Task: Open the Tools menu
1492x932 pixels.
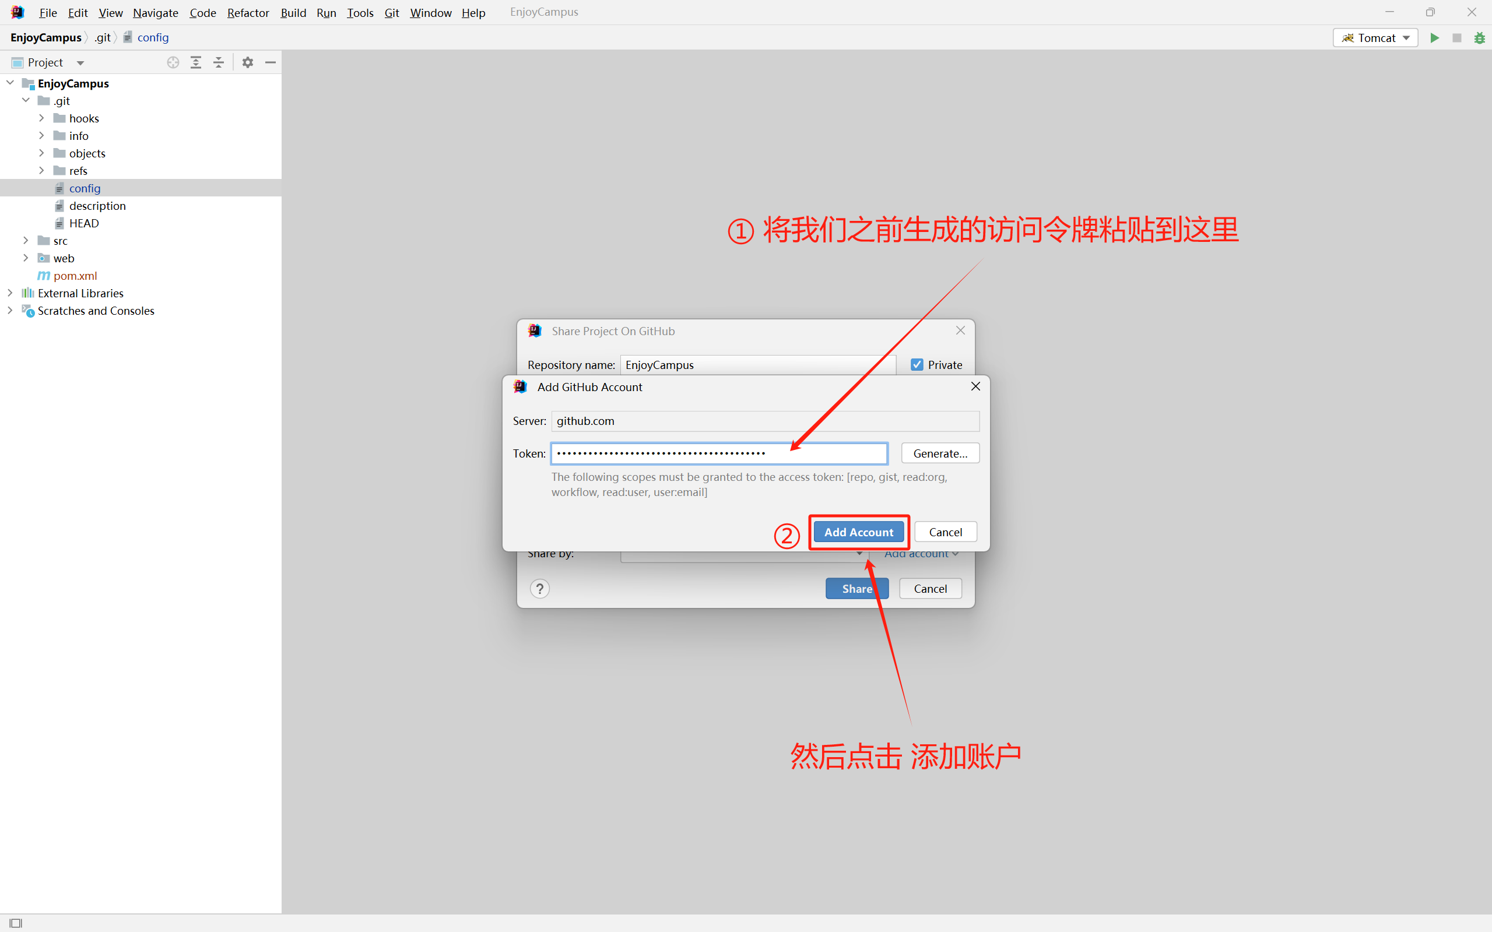Action: [360, 12]
